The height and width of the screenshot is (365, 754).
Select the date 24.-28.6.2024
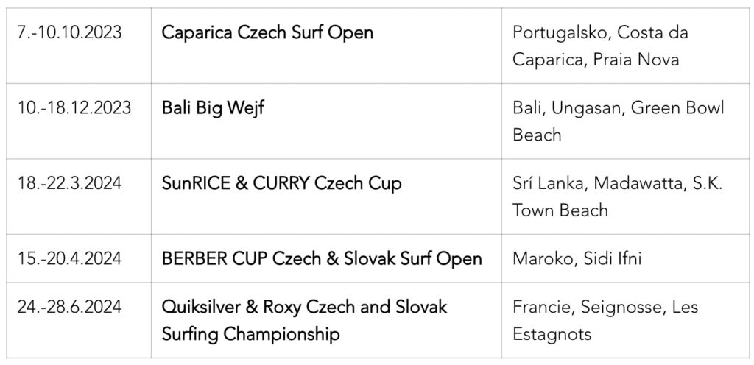pos(70,306)
